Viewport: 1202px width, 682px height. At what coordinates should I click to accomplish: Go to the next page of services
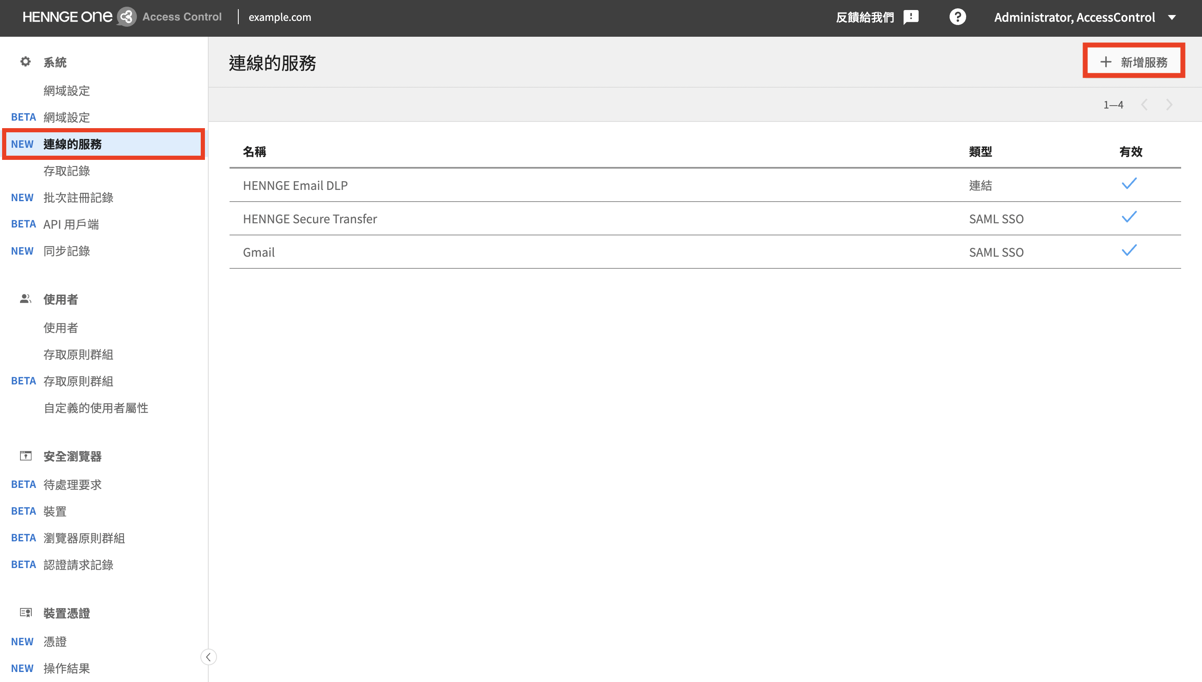coord(1169,104)
